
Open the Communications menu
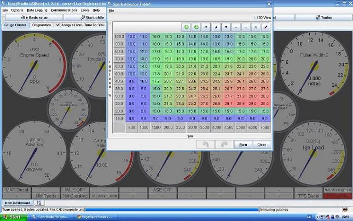pos(64,10)
